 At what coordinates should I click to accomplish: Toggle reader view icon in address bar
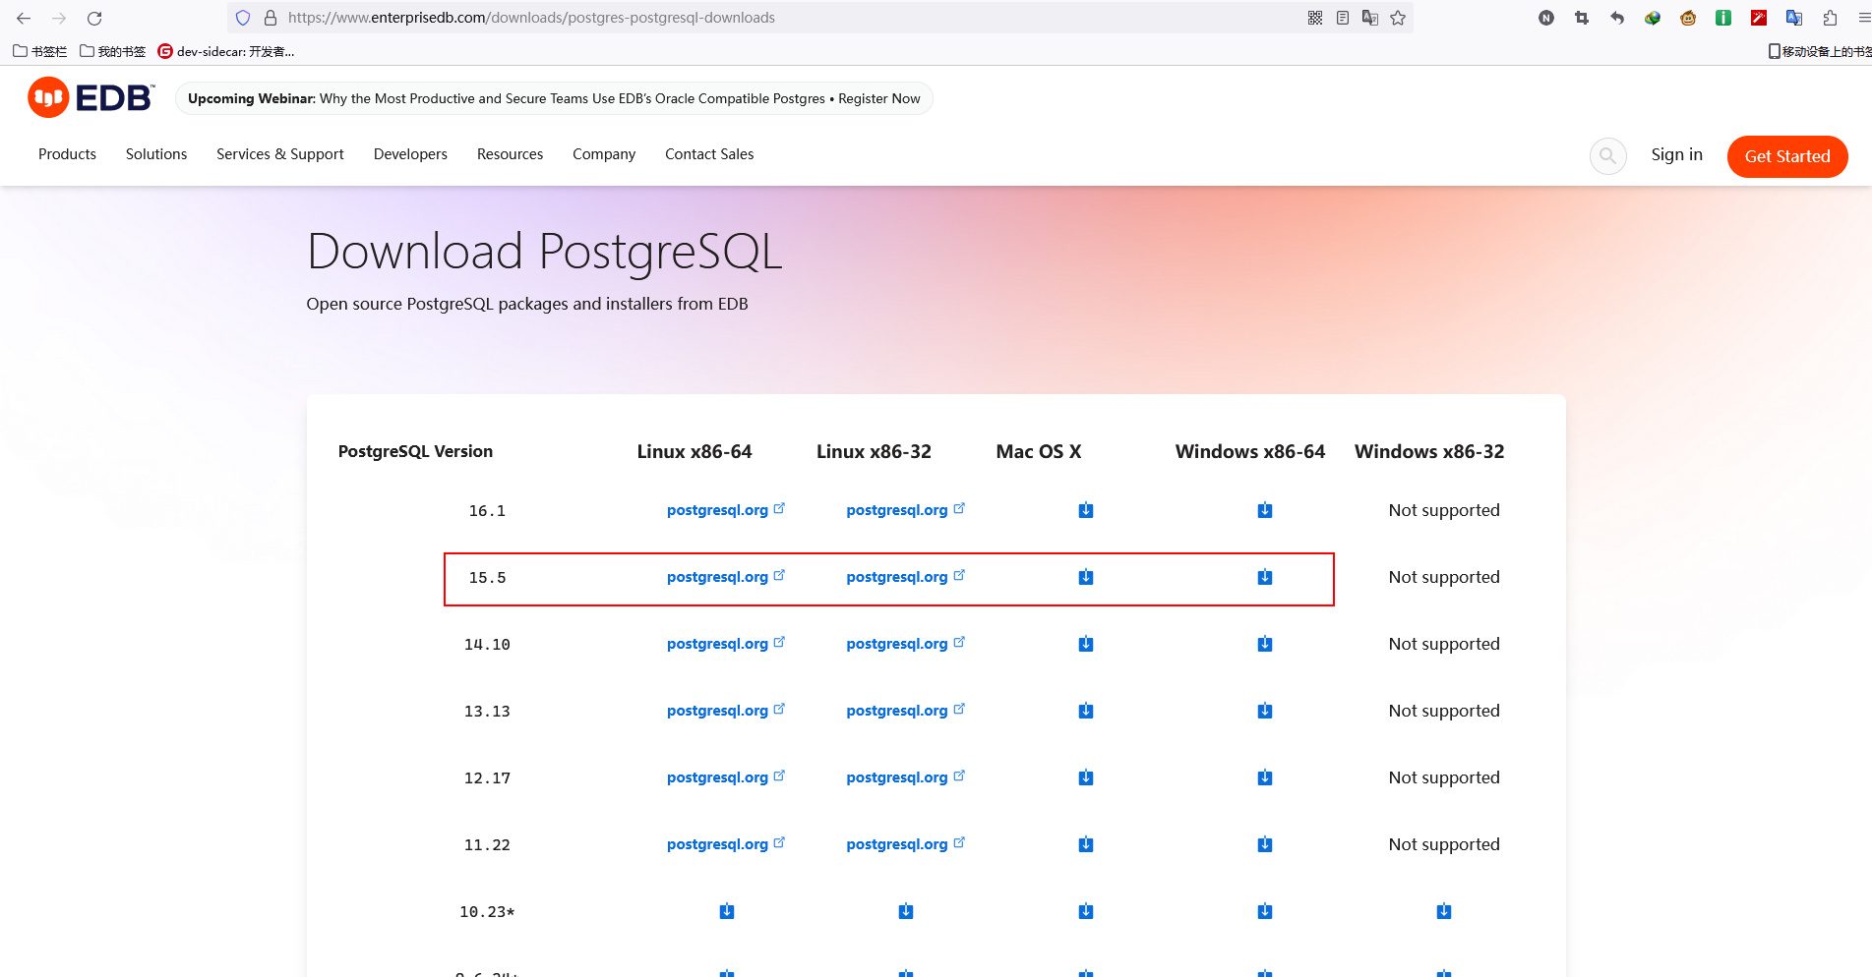(1343, 18)
